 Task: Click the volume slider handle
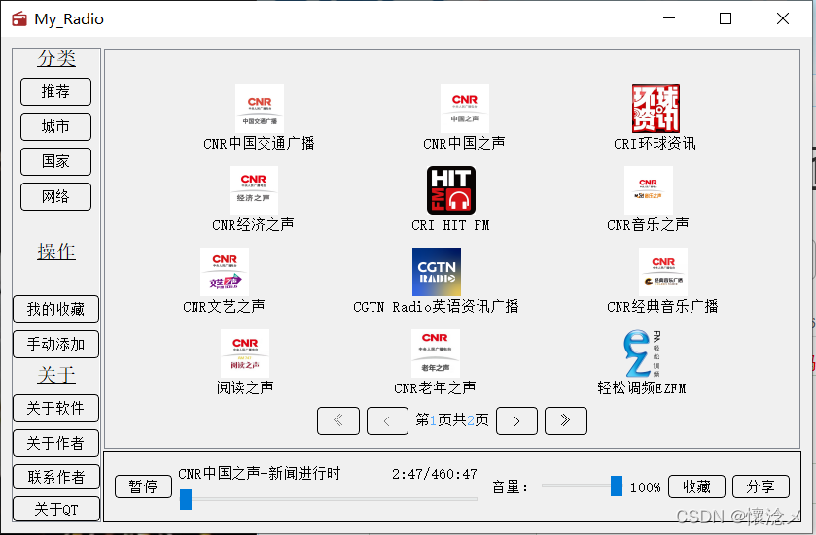click(617, 485)
